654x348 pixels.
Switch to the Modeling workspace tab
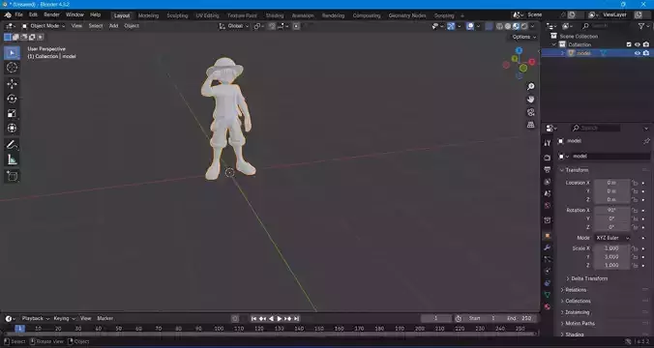[x=148, y=15]
